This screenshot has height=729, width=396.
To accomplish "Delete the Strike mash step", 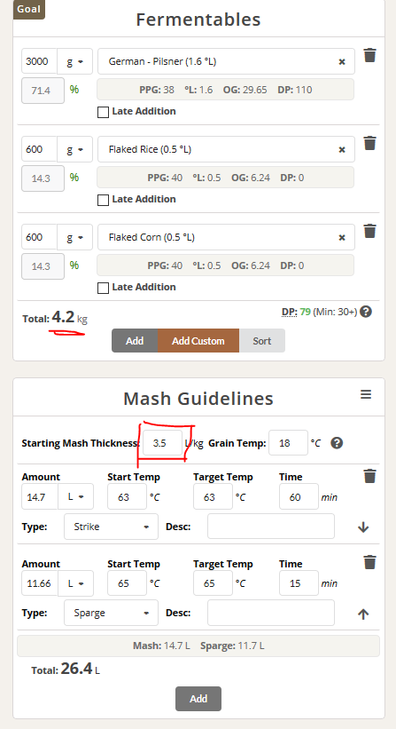I will pyautogui.click(x=369, y=476).
